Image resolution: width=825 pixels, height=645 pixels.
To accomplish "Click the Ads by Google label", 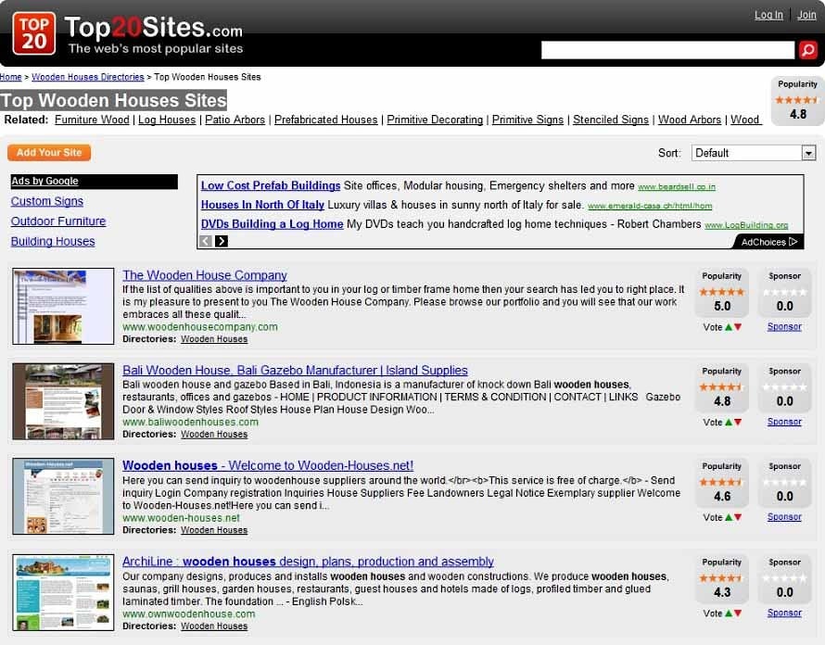I will click(44, 181).
